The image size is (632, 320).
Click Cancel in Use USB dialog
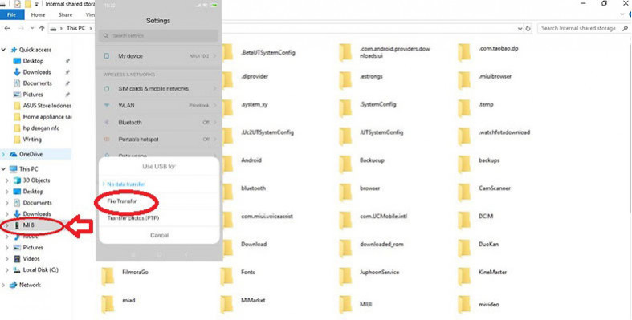(x=159, y=235)
